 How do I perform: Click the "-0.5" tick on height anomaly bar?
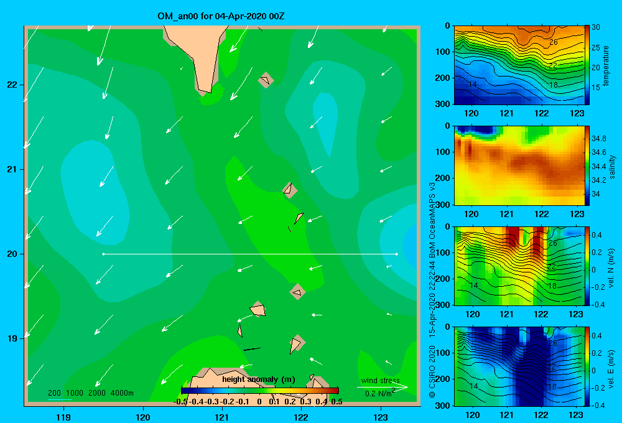click(x=180, y=402)
